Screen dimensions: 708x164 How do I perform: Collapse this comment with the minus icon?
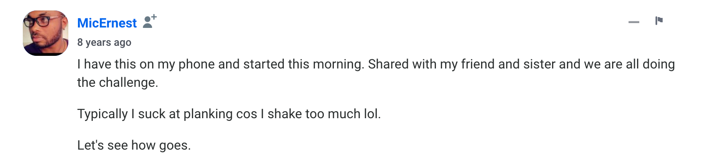point(634,22)
